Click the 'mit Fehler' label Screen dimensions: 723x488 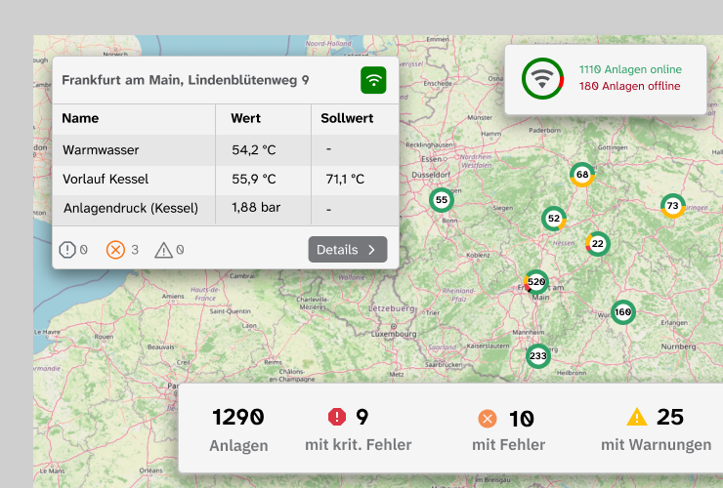point(509,445)
